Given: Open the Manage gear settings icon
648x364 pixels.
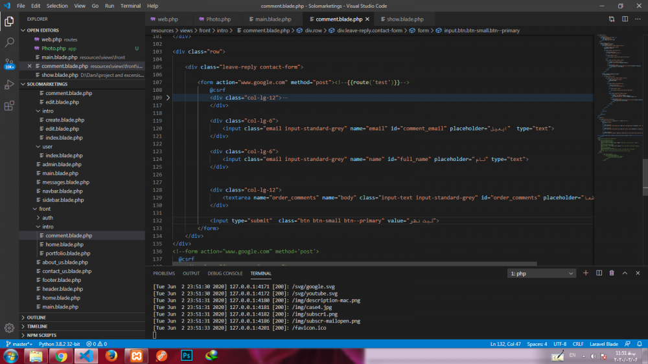Looking at the screenshot, I should coord(10,328).
